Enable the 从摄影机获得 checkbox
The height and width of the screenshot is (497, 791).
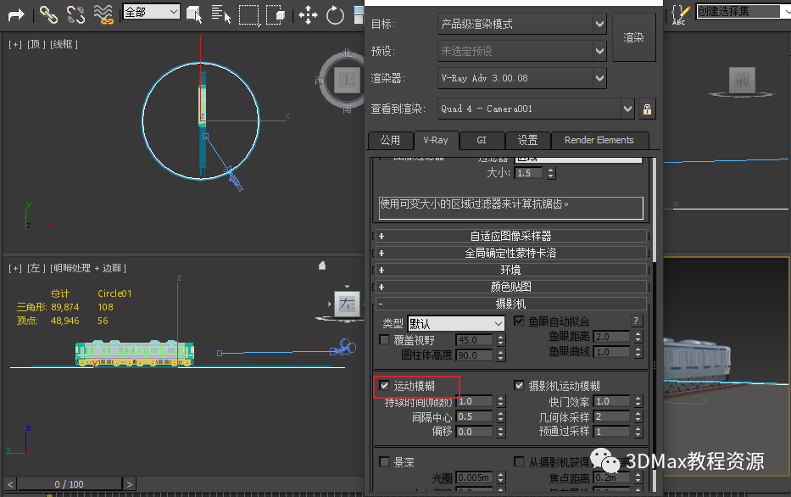click(x=519, y=461)
